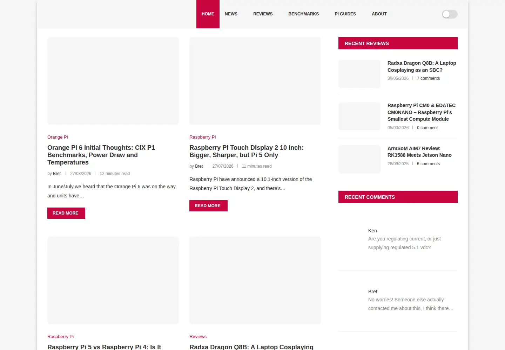This screenshot has height=350, width=505.
Task: Open Raspberry Pi 5 vs Raspberry Pi 4 article
Action: [x=104, y=347]
